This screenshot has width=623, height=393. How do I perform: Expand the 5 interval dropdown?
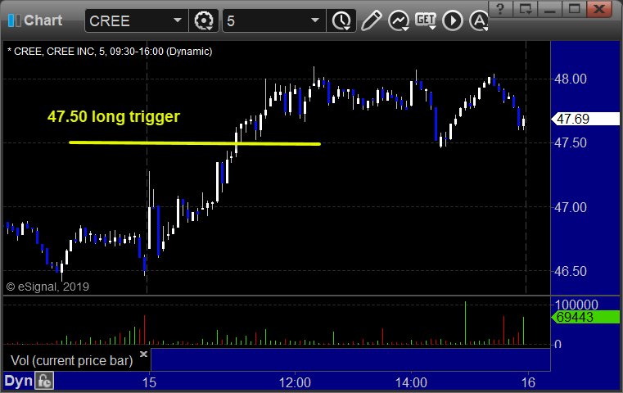point(315,20)
